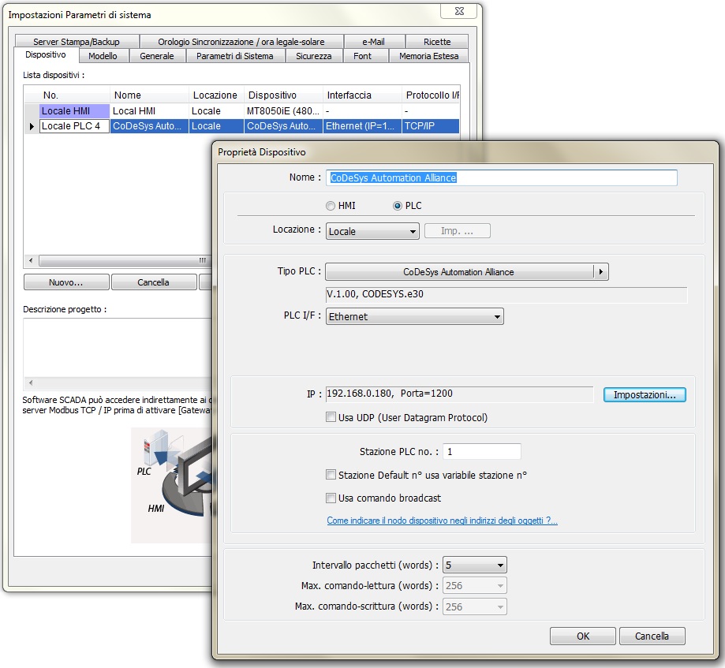Click the Stazione PLC no. input field
The width and height of the screenshot is (725, 668).
pyautogui.click(x=482, y=452)
